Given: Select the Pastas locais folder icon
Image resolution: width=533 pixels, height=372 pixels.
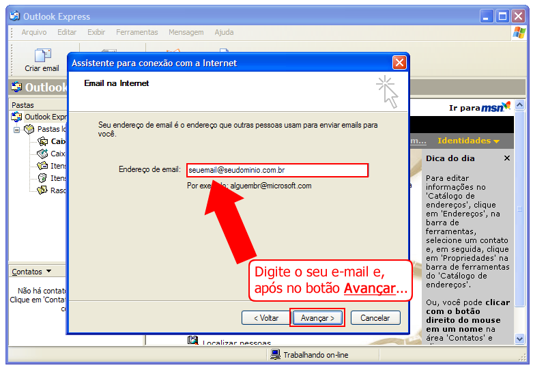Looking at the screenshot, I should [x=29, y=129].
